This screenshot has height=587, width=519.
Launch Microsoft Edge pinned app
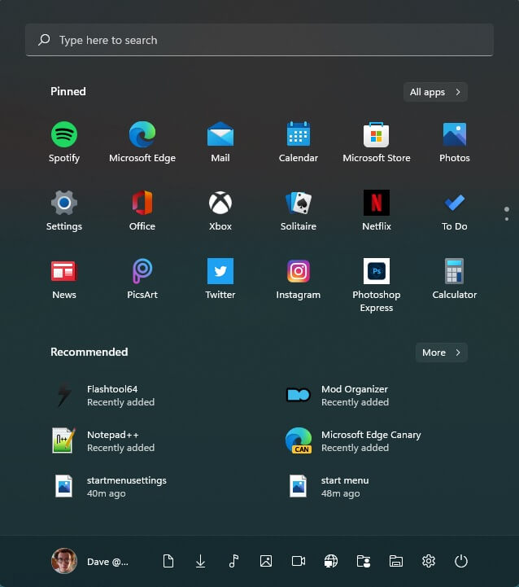142,142
